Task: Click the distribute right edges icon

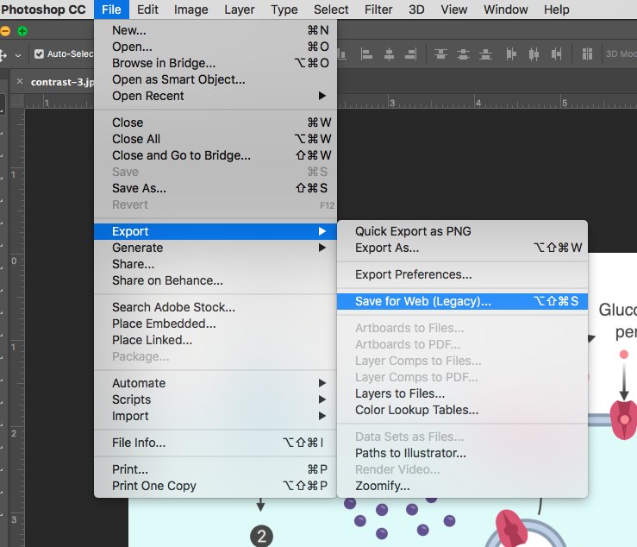Action: (x=556, y=53)
